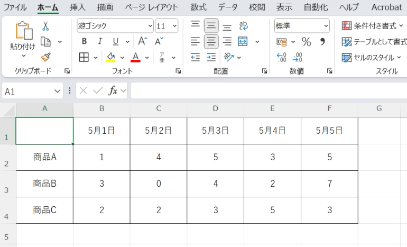Toggle Center horizontal alignment
407x247 pixels.
[211, 42]
